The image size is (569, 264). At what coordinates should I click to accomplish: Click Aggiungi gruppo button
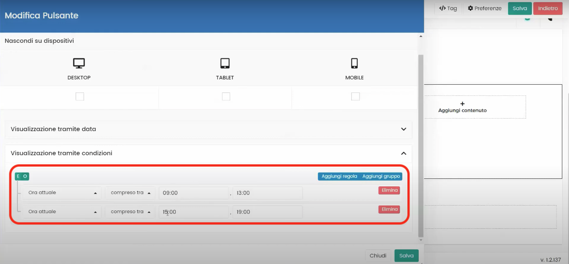click(382, 177)
